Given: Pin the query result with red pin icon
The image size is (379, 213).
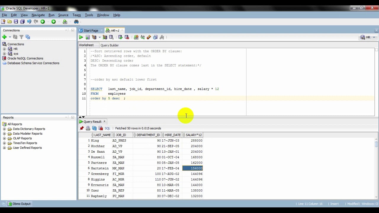Looking at the screenshot, I should tap(82, 128).
